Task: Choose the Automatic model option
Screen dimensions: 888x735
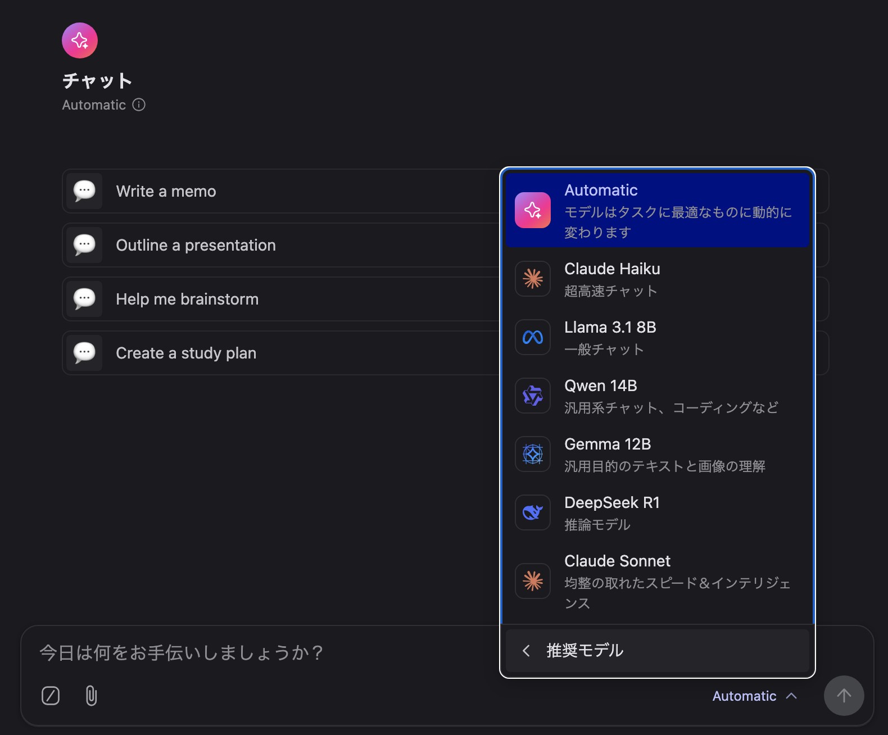Action: (658, 210)
